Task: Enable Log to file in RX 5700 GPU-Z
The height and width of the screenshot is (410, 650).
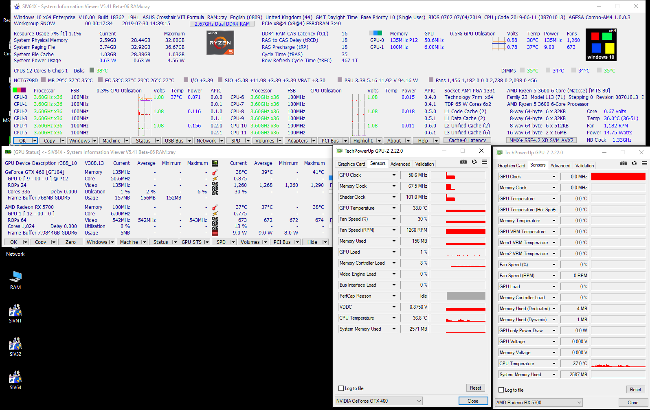Action: pyautogui.click(x=501, y=390)
